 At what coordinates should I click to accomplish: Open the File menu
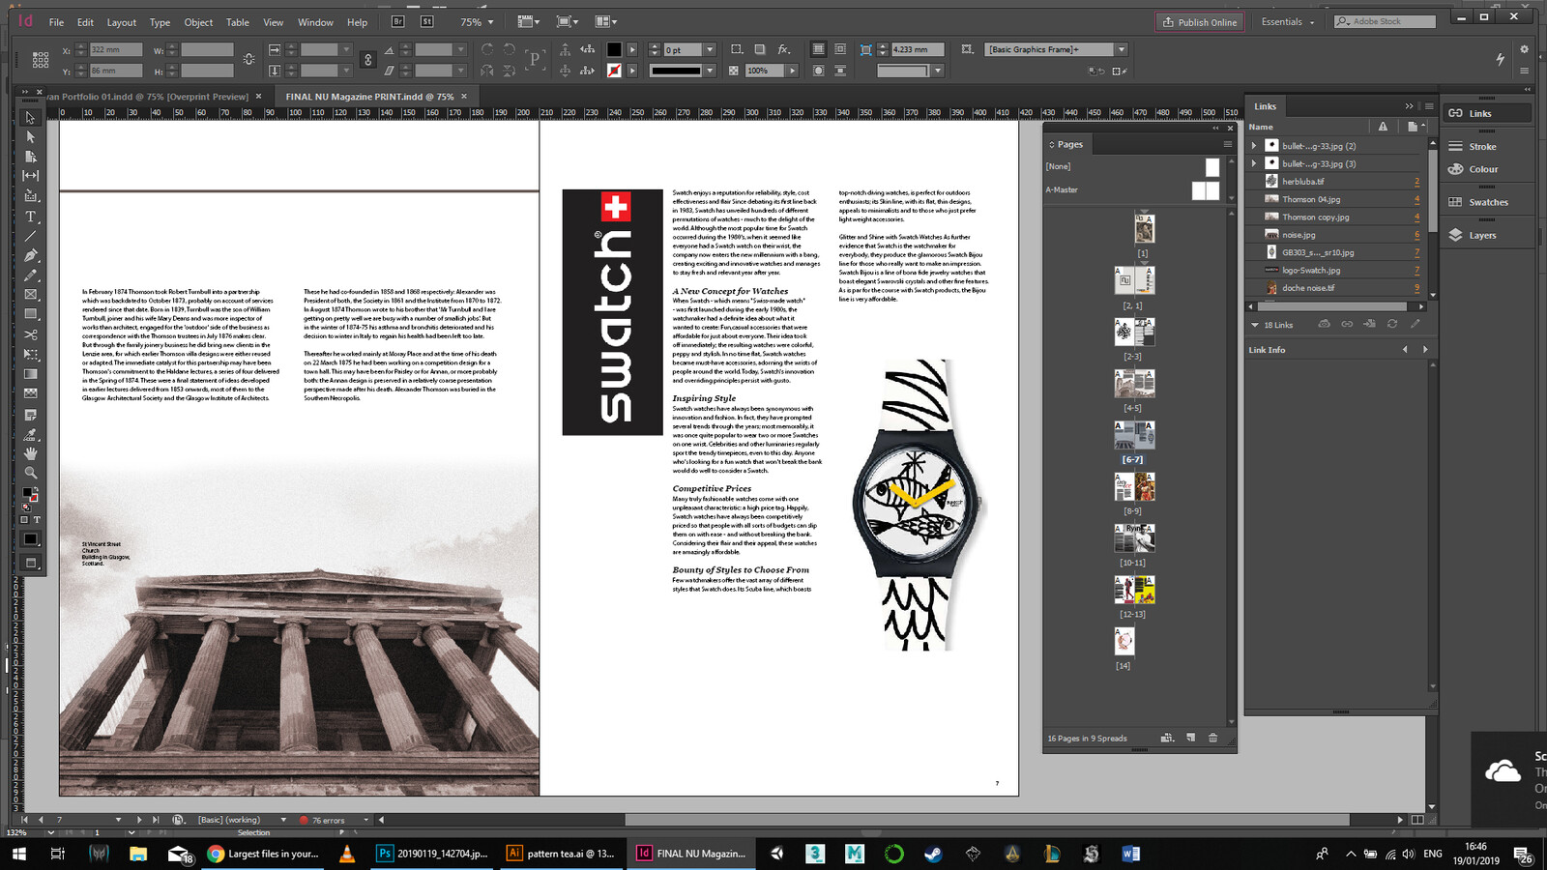pos(56,22)
